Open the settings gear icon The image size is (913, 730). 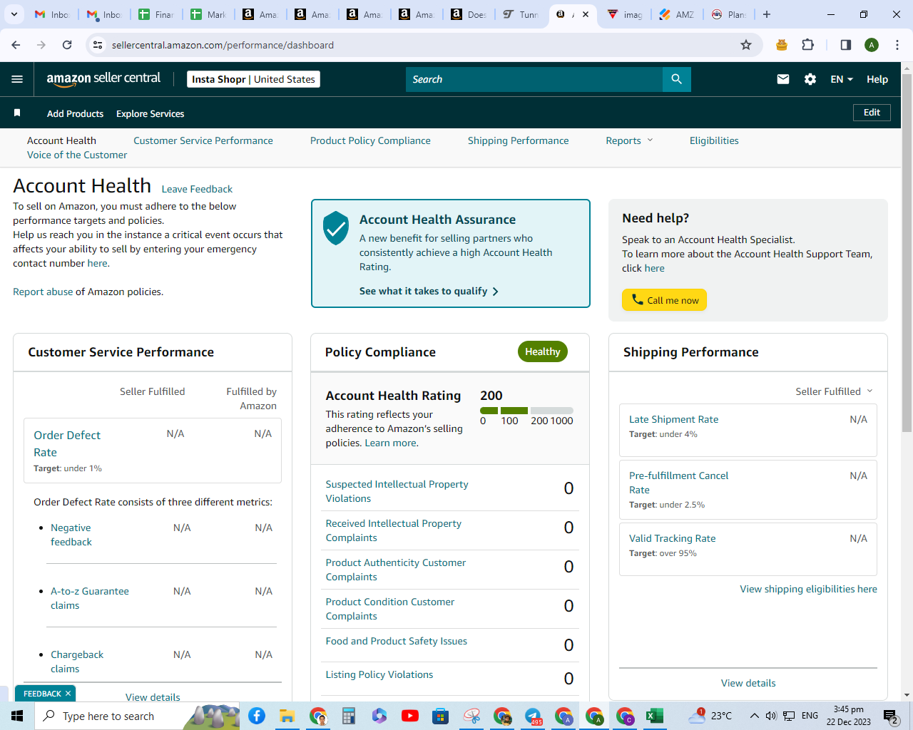810,79
